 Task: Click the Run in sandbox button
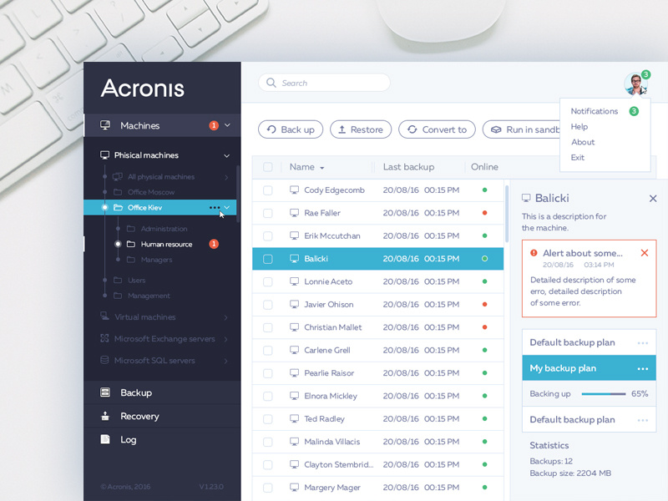521,129
